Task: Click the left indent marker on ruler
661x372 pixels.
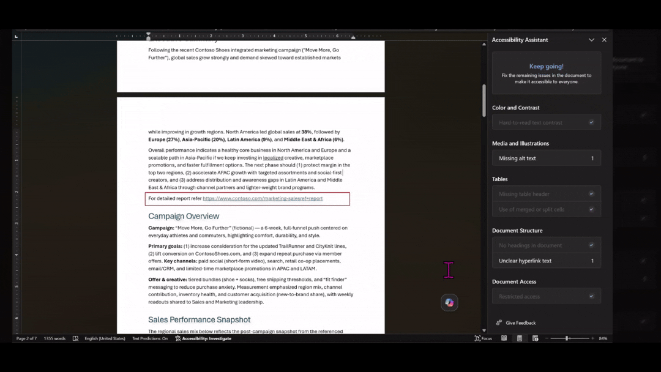Action: click(148, 36)
